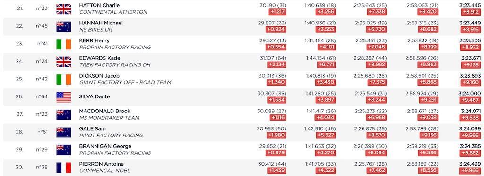Select team GIANT FACTORY OFF - ROAD TEAM
This screenshot has height=176, width=484.
coord(125,83)
